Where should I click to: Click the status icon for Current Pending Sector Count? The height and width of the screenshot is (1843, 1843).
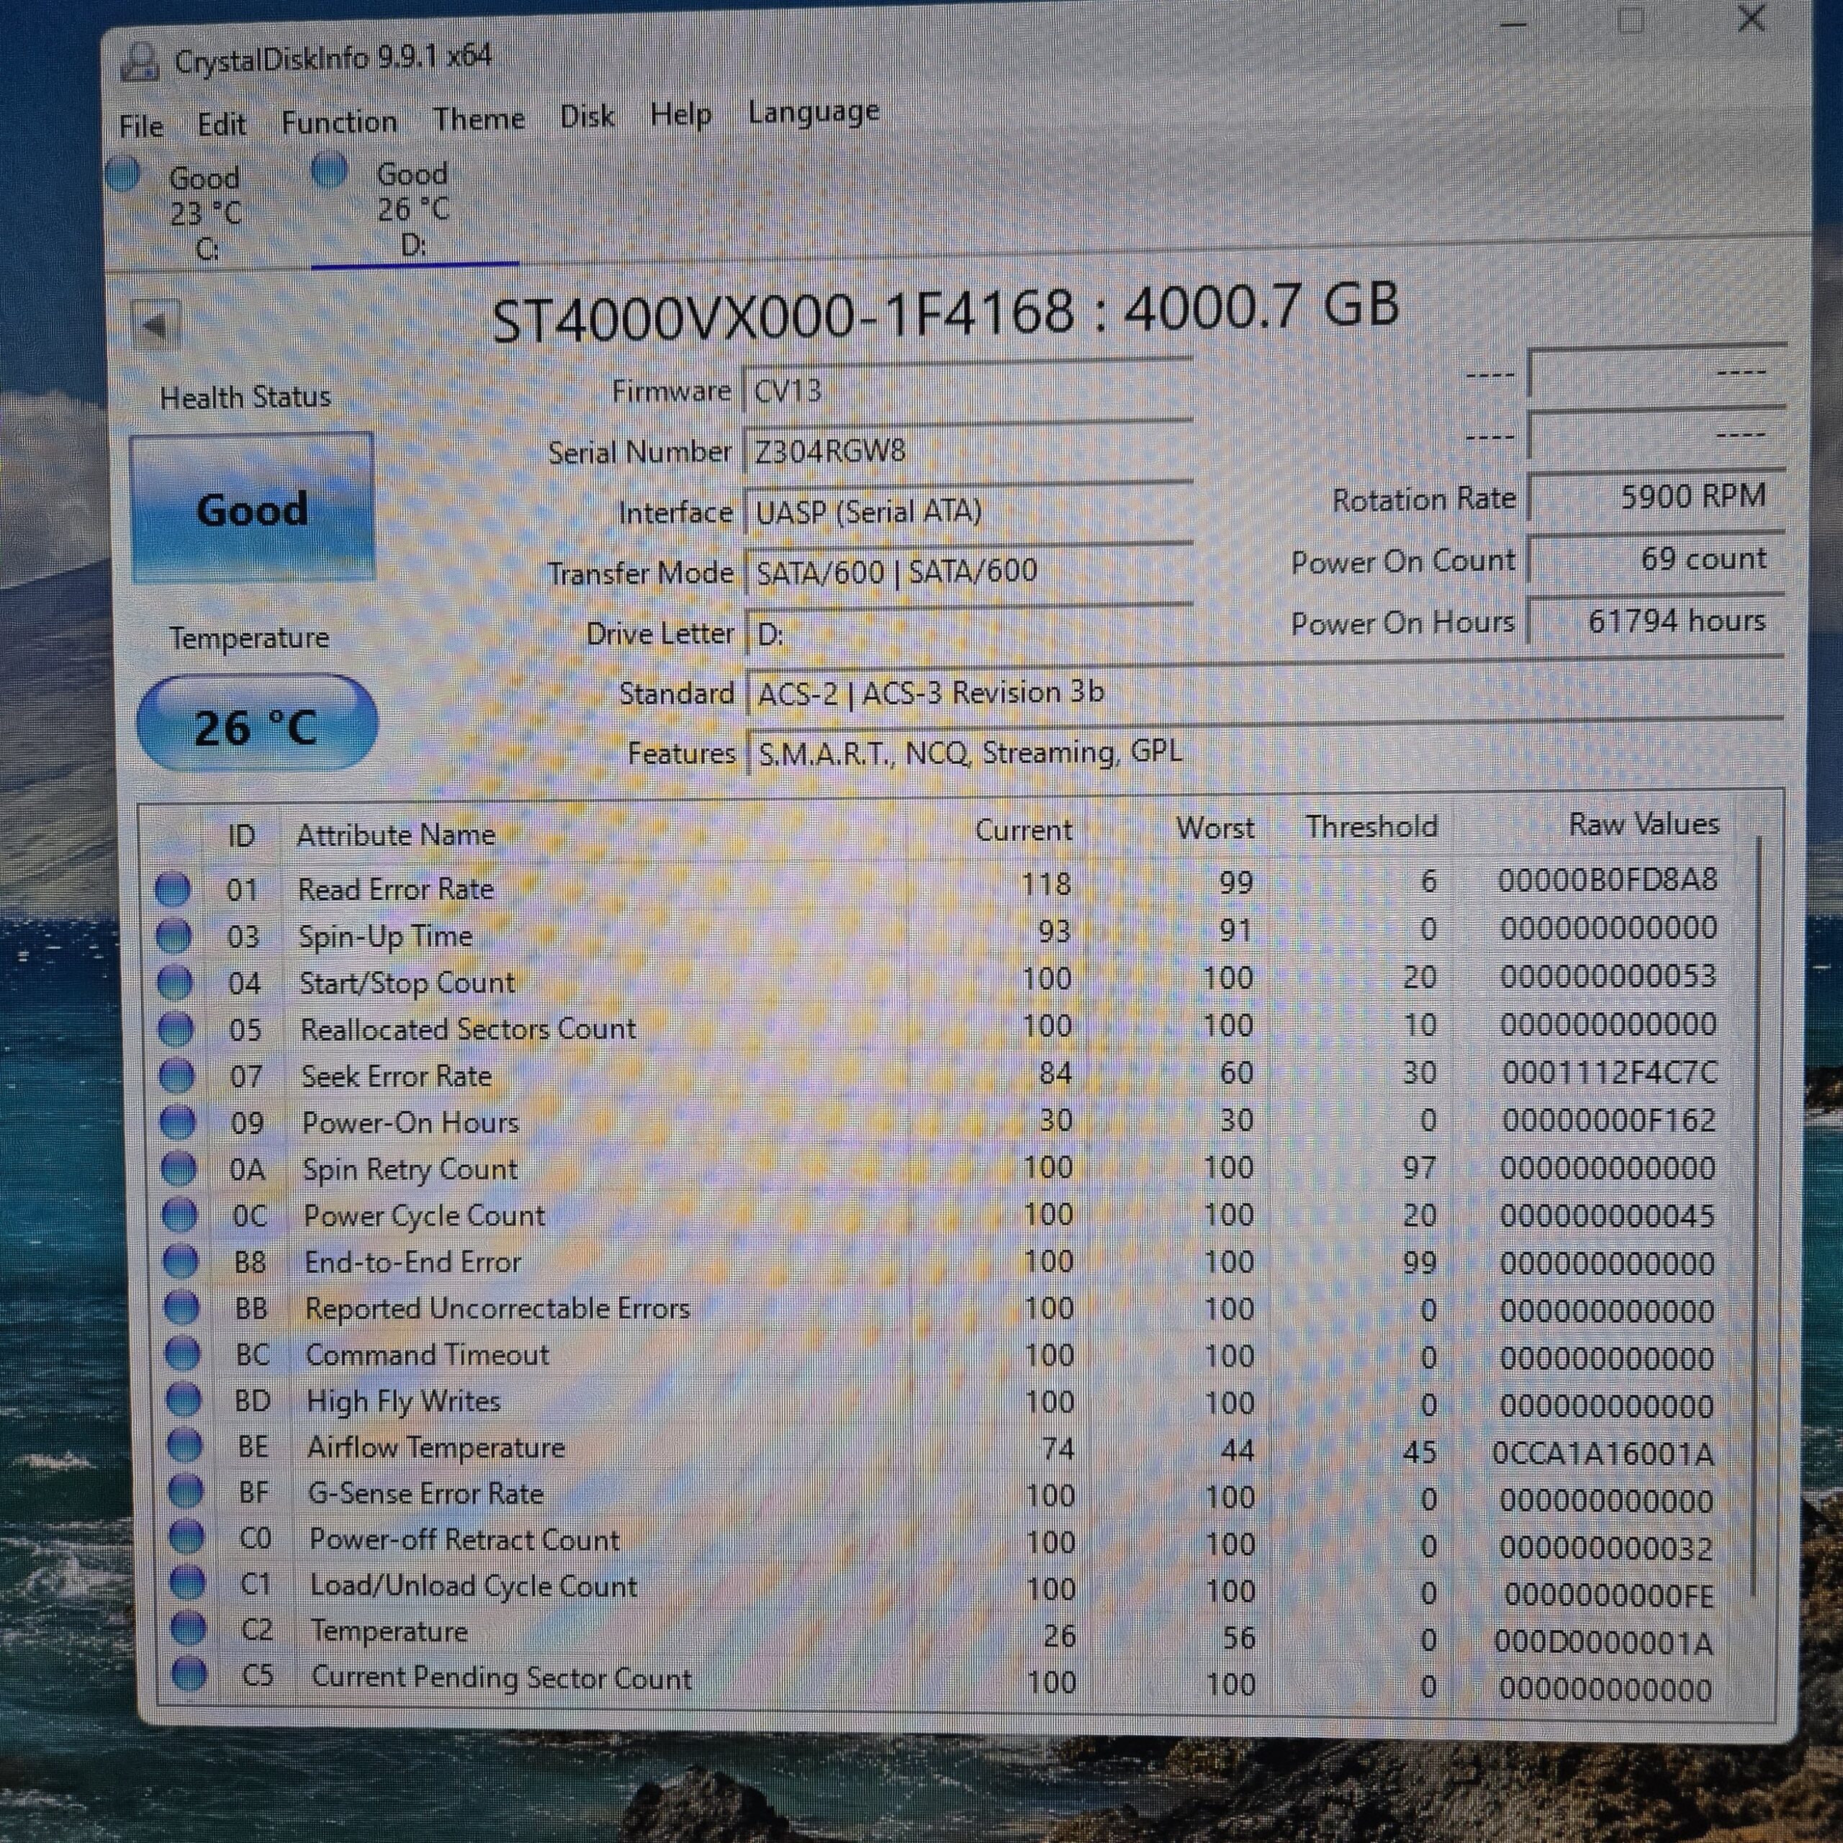(x=189, y=1675)
